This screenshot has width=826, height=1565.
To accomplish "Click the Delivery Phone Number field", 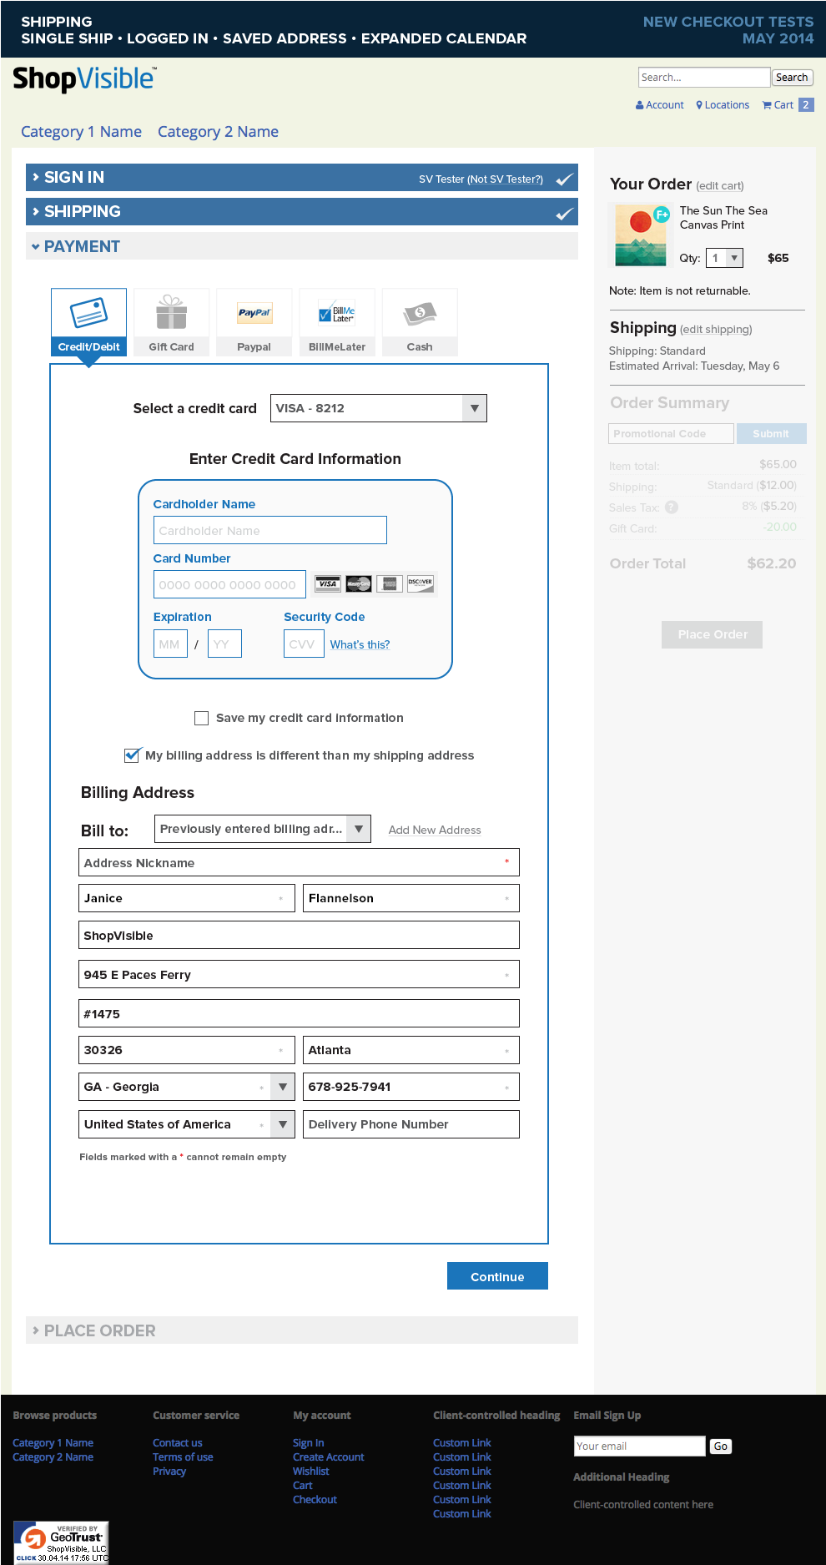I will 411,1124.
